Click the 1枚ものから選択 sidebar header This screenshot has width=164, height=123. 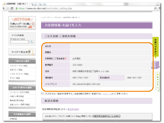pyautogui.click(x=22, y=61)
